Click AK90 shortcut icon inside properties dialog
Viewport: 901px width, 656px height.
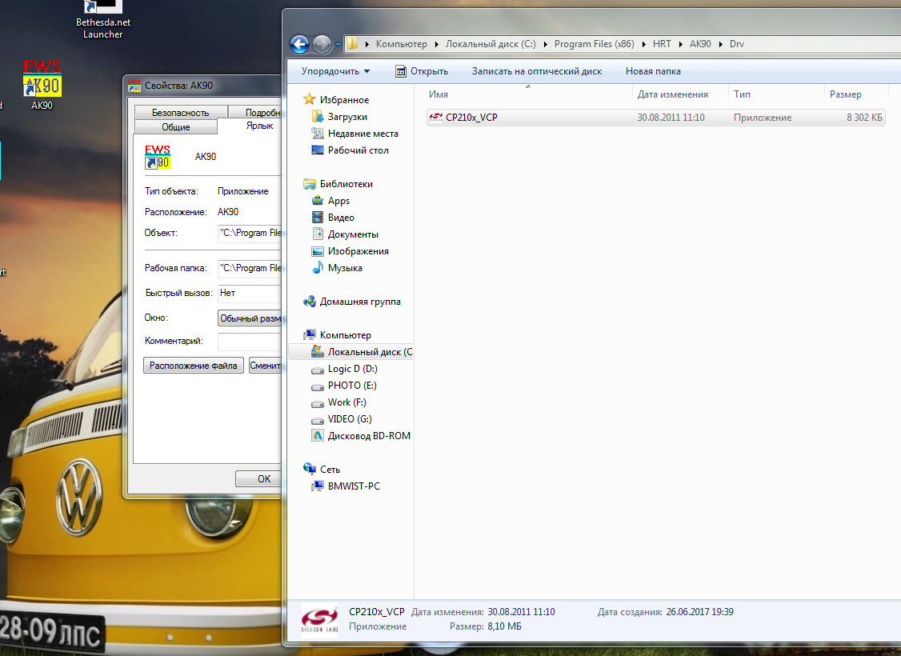[x=158, y=157]
